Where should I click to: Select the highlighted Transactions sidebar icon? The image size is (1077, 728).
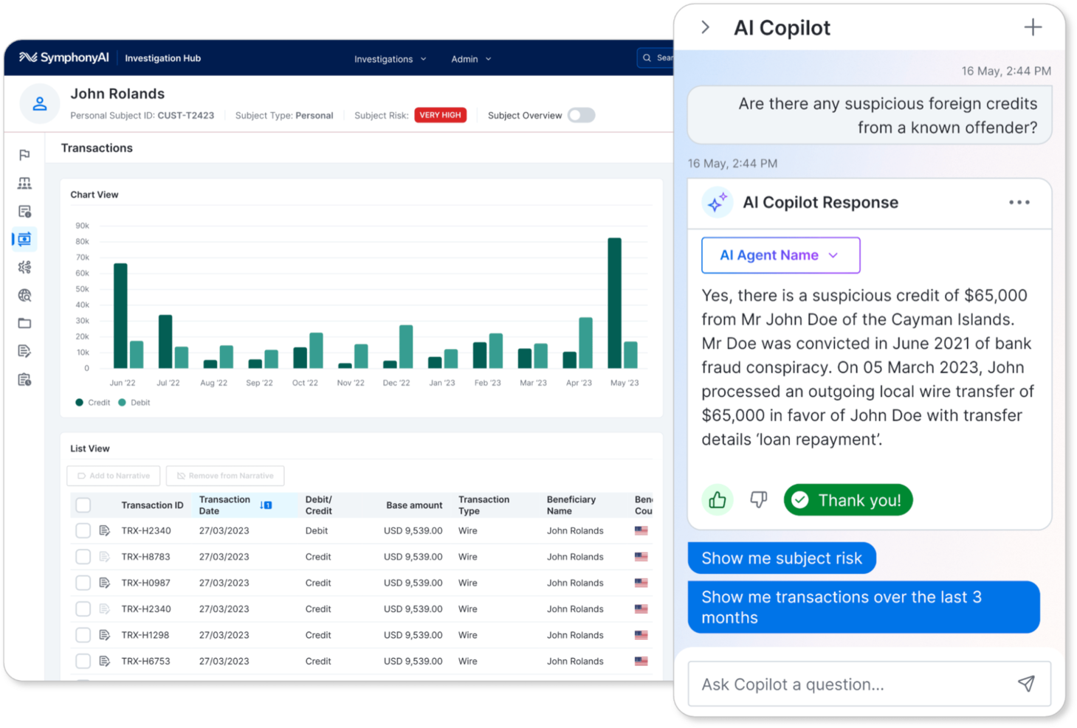pyautogui.click(x=24, y=239)
